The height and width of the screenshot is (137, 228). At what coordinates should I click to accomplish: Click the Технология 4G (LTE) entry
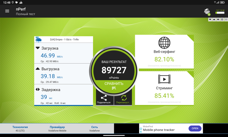click(20, 129)
